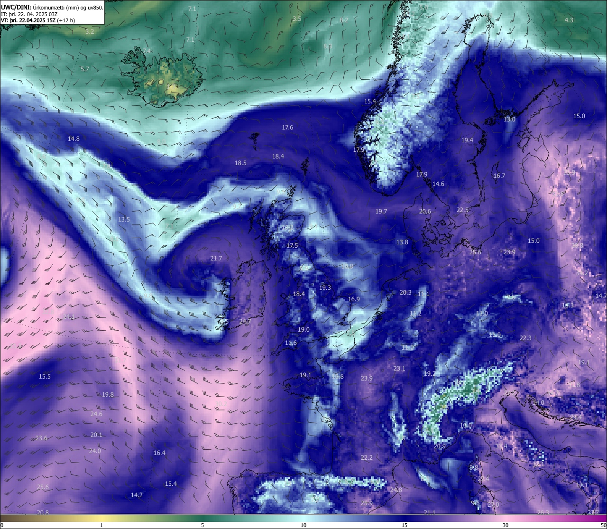607x529 pixels.
Task: Select the valid time line starting "VT:"
Action: click(x=38, y=20)
